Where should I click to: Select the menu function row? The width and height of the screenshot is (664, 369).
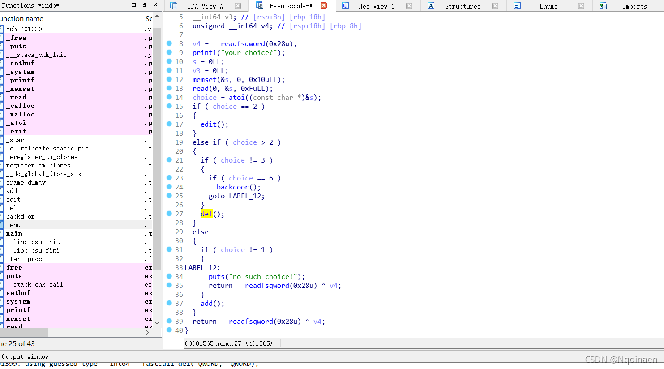click(76, 225)
